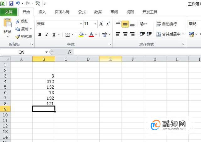Decrease the cell indent
The image size is (201, 142).
pyautogui.click(x=142, y=34)
